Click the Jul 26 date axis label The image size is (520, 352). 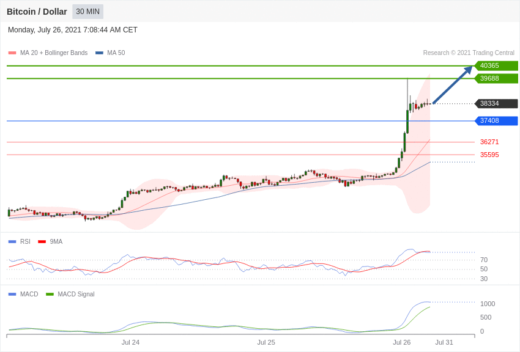click(x=401, y=342)
